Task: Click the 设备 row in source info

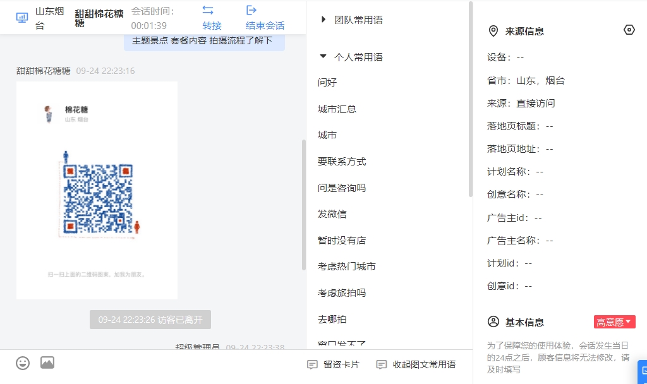Action: [x=505, y=57]
